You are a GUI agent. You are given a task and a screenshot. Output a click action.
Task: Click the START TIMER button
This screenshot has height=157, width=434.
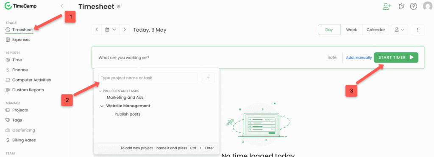pos(396,57)
